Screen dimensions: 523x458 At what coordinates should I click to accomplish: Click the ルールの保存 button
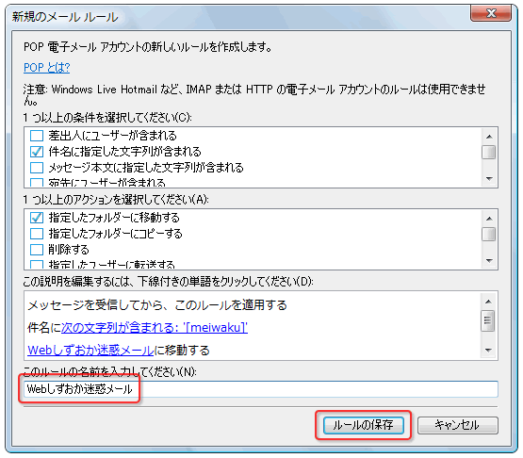coord(363,425)
